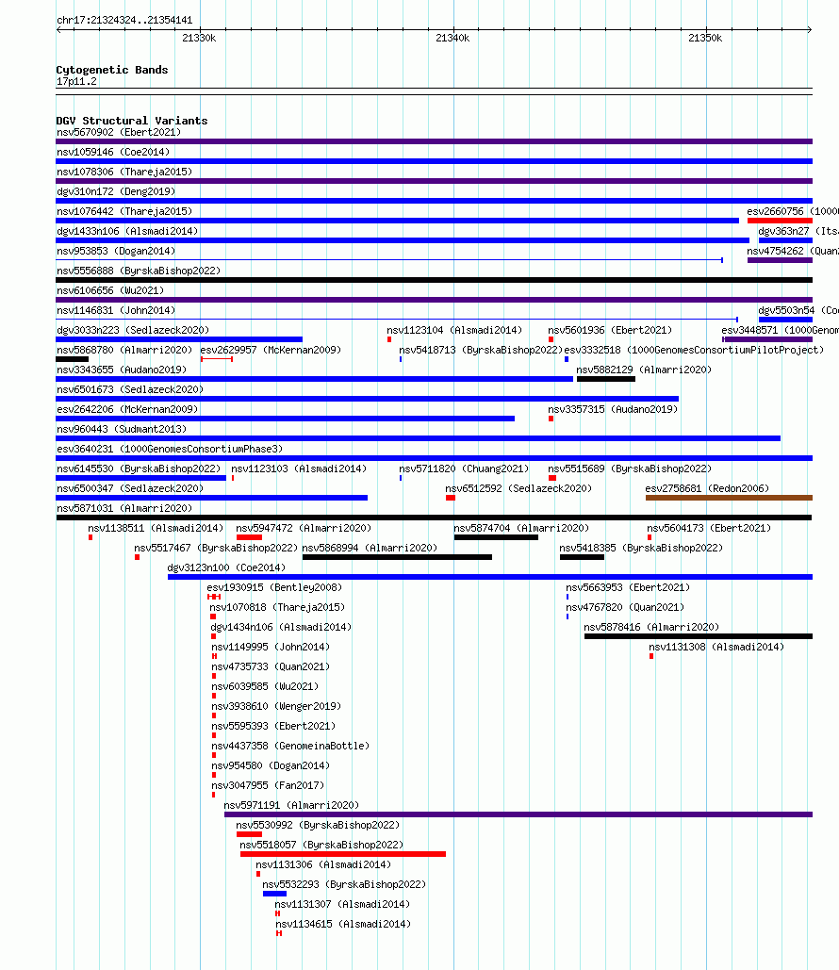
Task: Open esv2642206 (McKernan2009) variant
Action: pyautogui.click(x=127, y=409)
